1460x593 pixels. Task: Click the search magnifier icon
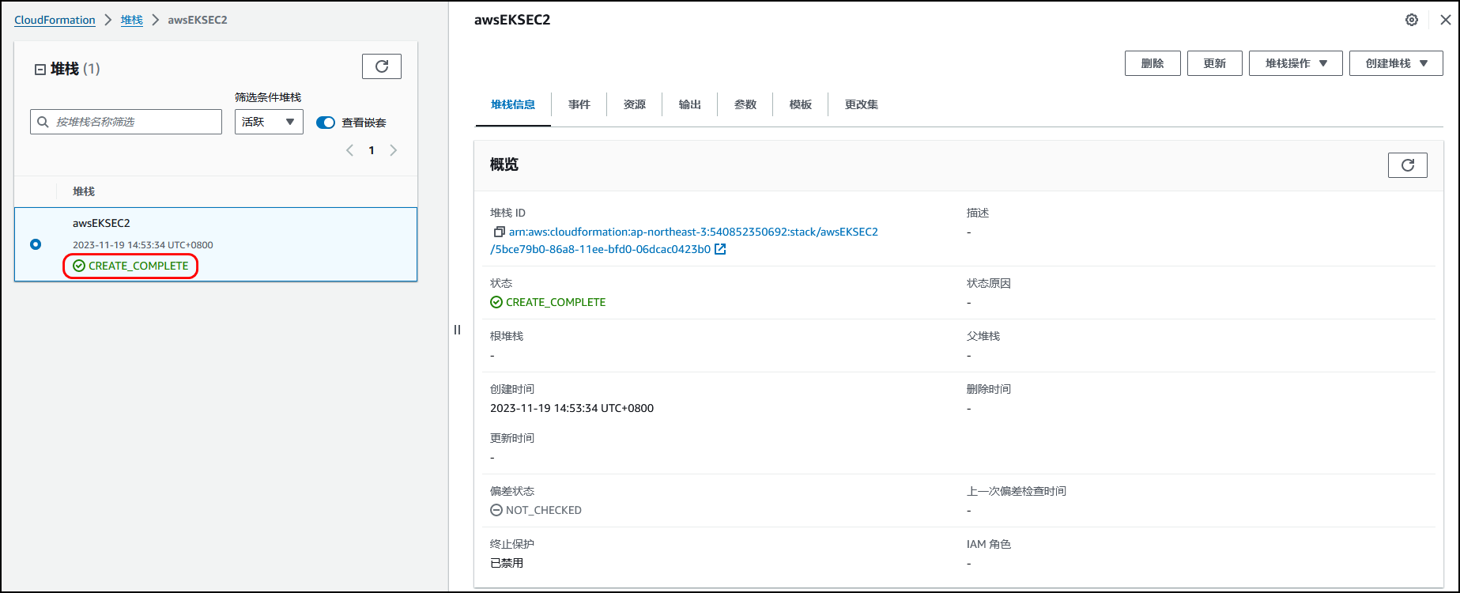43,122
